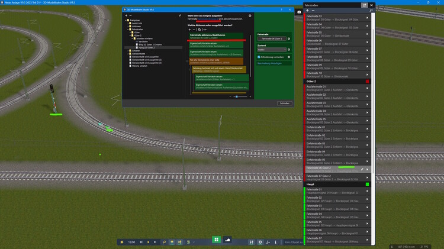Image resolution: width=444 pixels, height=249 pixels.
Task: Activate Fahrstraße 06 Güter route via arrow
Action: (x=367, y=42)
